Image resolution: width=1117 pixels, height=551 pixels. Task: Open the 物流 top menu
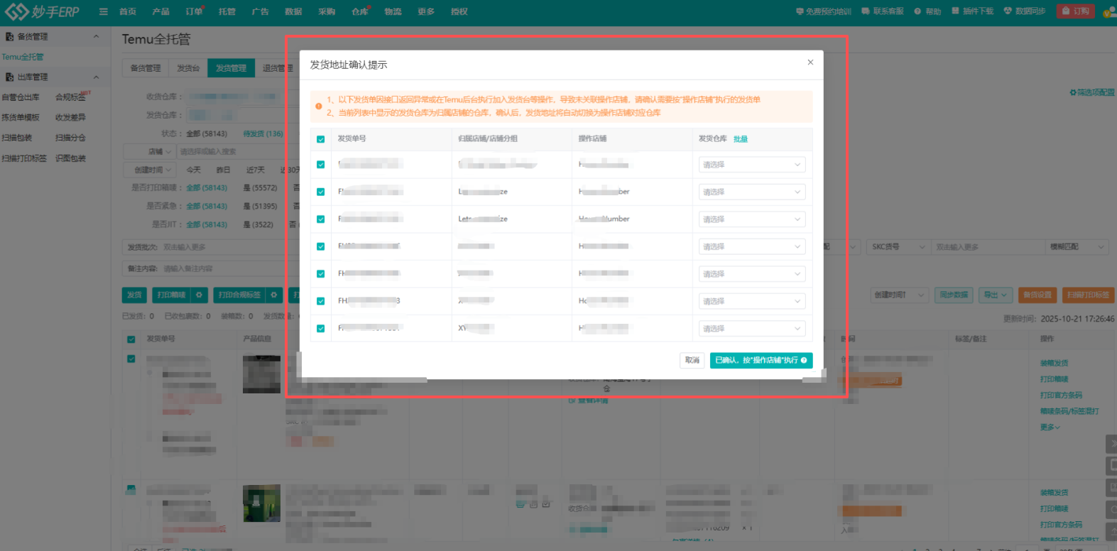[393, 11]
